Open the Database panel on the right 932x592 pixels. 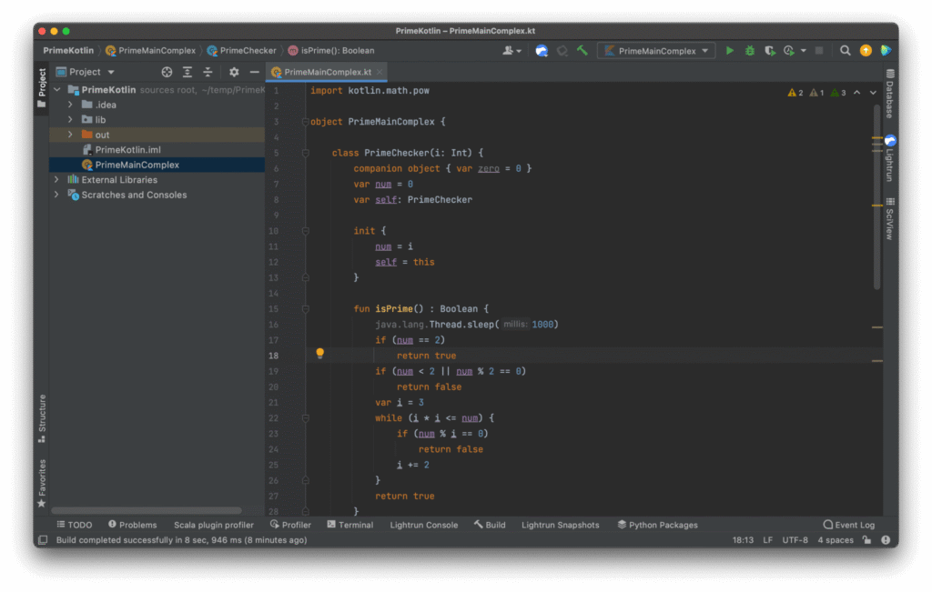tap(889, 100)
